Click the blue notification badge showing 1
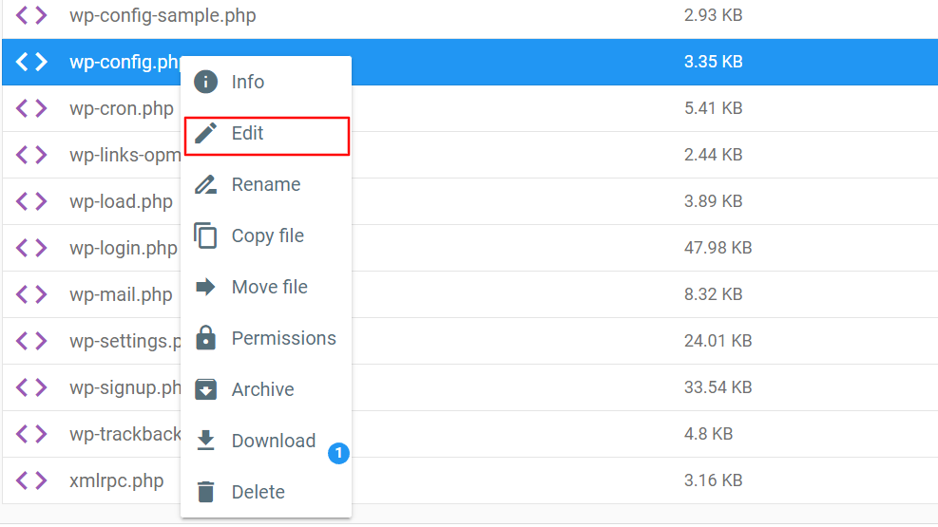 338,454
